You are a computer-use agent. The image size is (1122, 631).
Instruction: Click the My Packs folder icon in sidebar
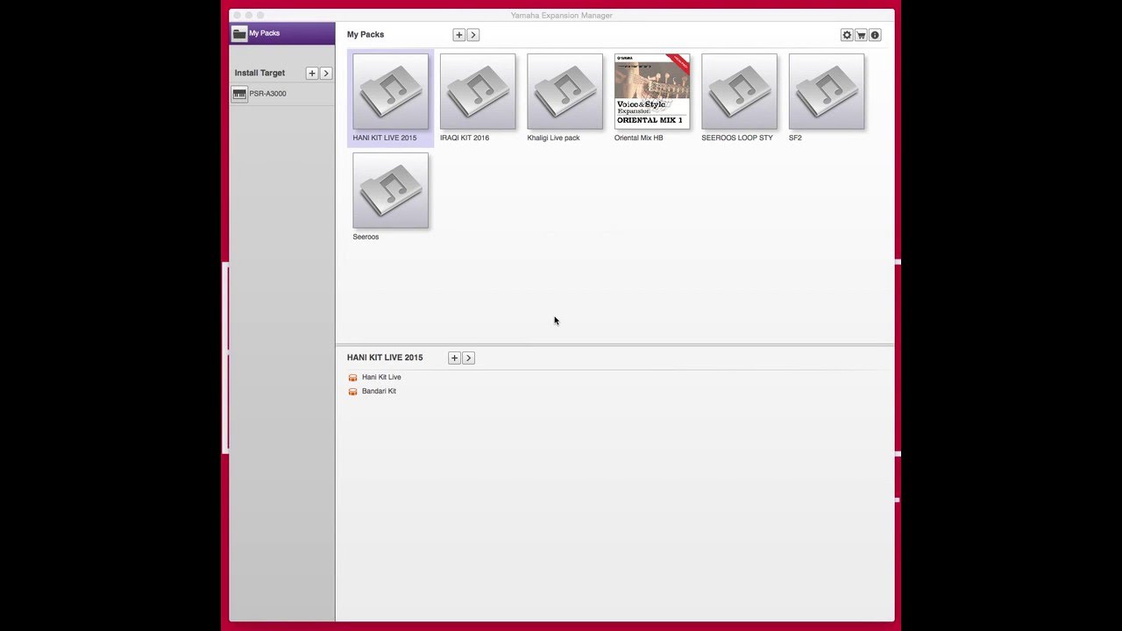coord(239,33)
